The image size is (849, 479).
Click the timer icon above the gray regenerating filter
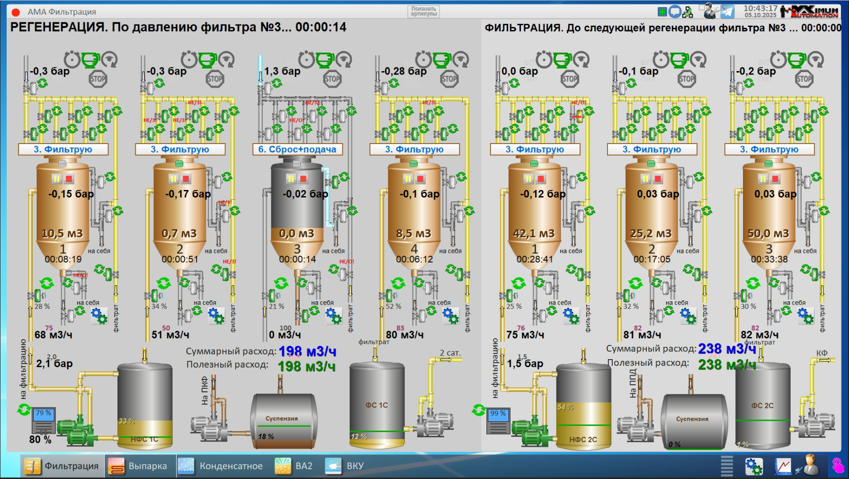click(x=306, y=60)
